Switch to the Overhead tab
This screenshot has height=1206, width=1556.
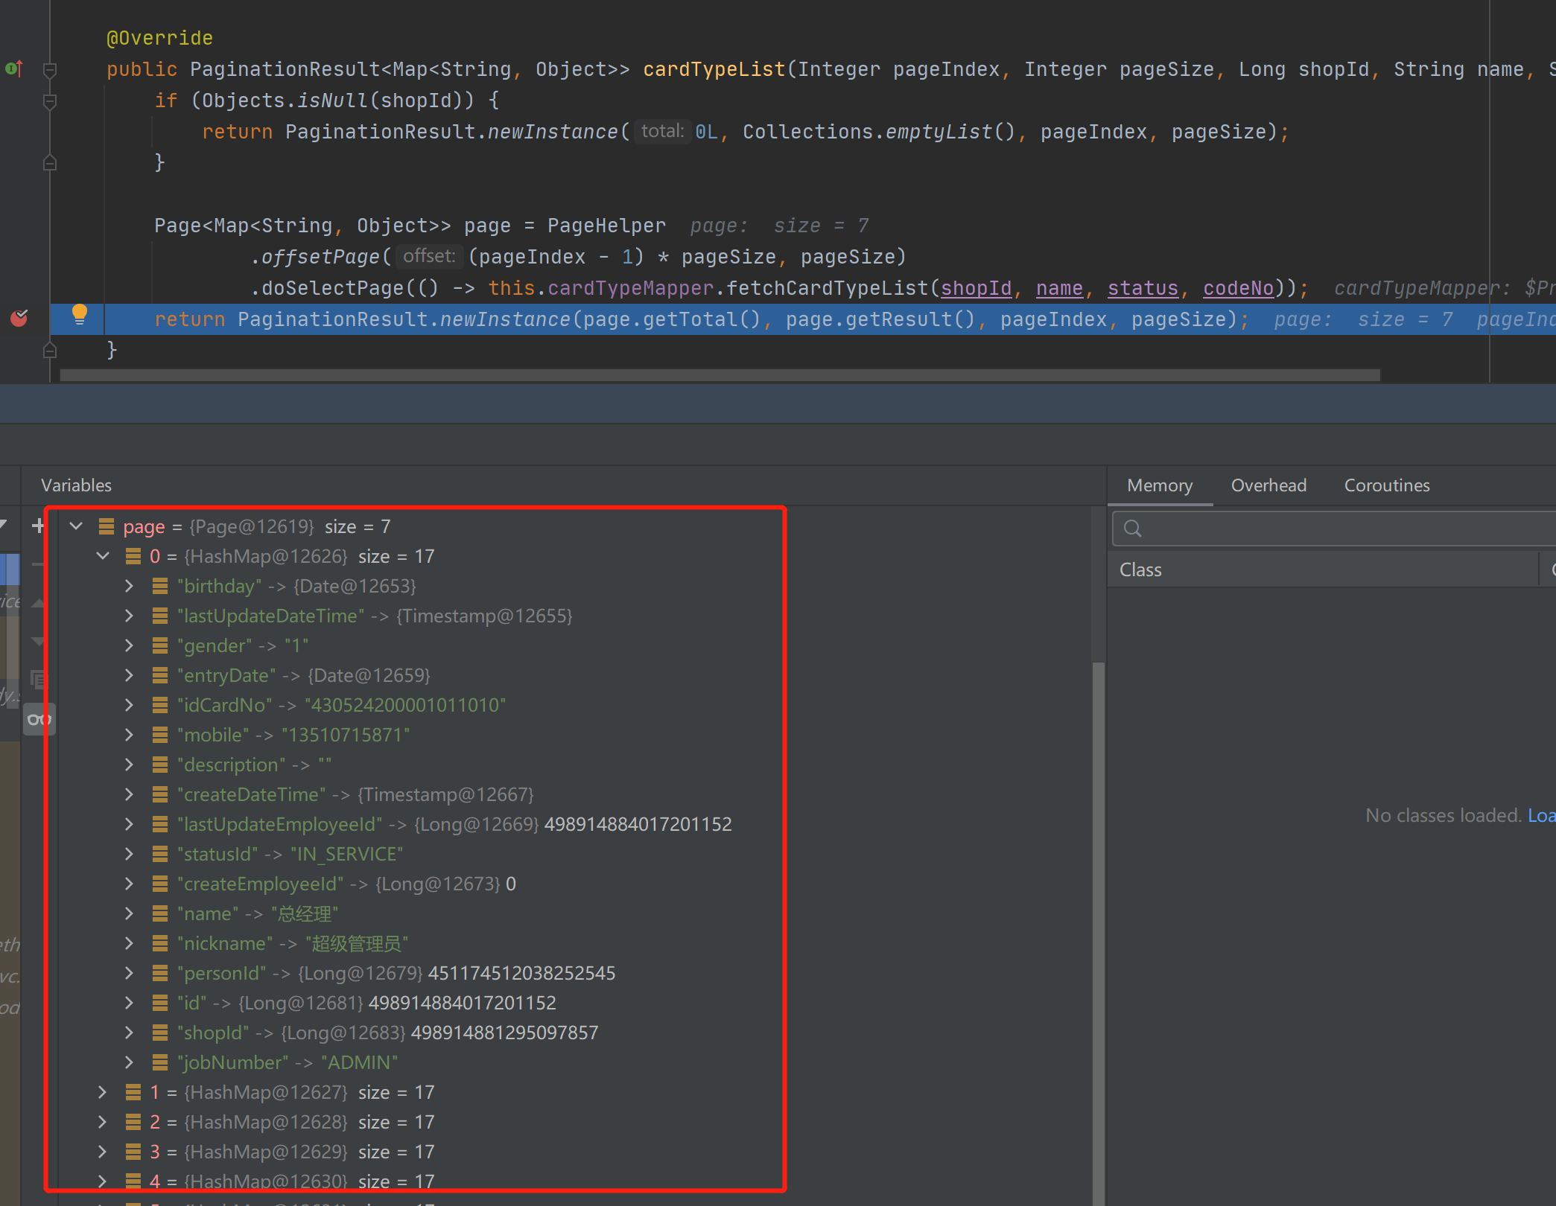tap(1268, 485)
